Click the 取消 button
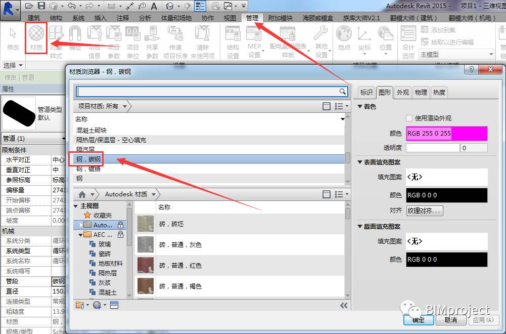 [450, 320]
